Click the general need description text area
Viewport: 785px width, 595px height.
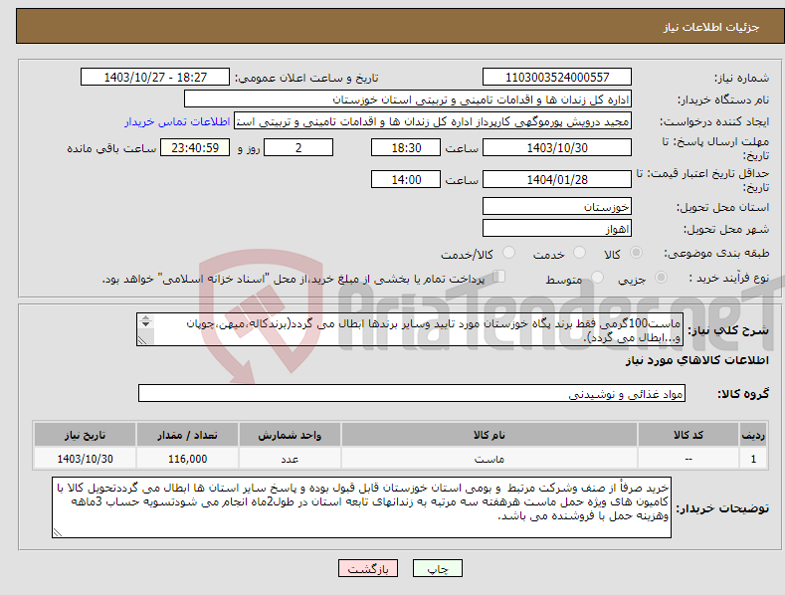click(x=410, y=329)
